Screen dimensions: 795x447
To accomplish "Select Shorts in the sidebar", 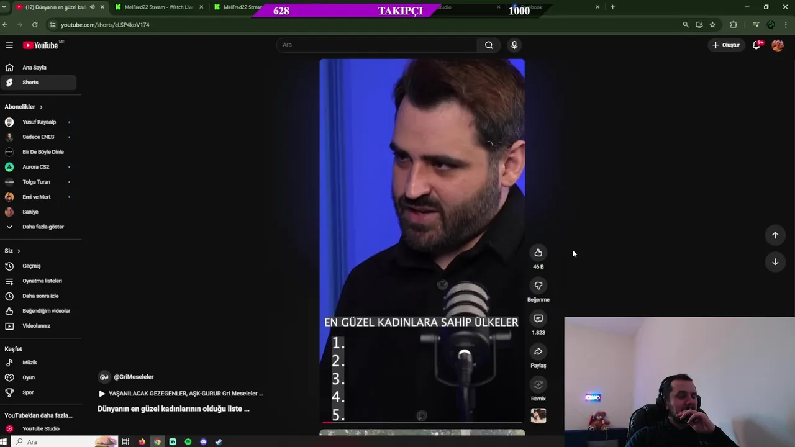I will click(x=39, y=83).
